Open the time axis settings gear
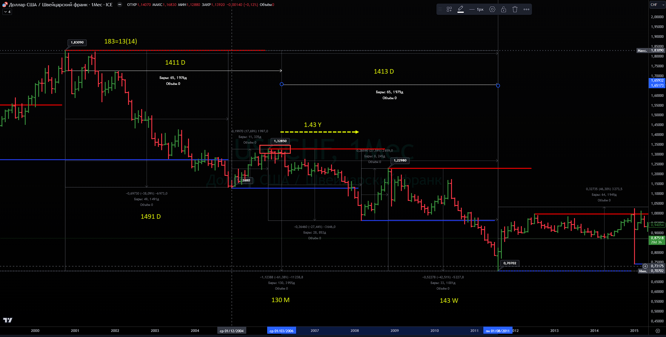The image size is (666, 337). point(657,331)
